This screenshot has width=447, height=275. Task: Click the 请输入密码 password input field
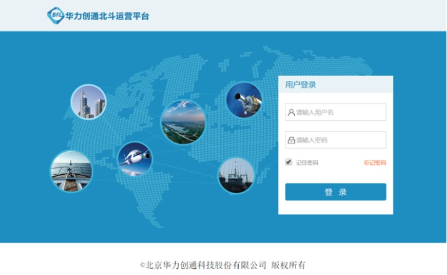335,140
